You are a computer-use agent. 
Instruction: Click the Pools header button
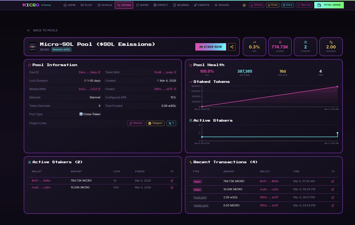pyautogui.click(x=273, y=5)
